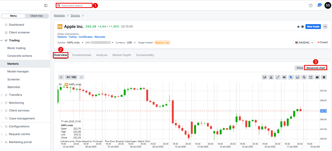This screenshot has width=332, height=151.
Task: Click the Instrument search field
Action: pyautogui.click(x=76, y=5)
